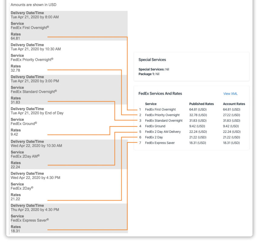Click the plain '64.81' rate under FedEx First Overnight®

click(x=15, y=38)
